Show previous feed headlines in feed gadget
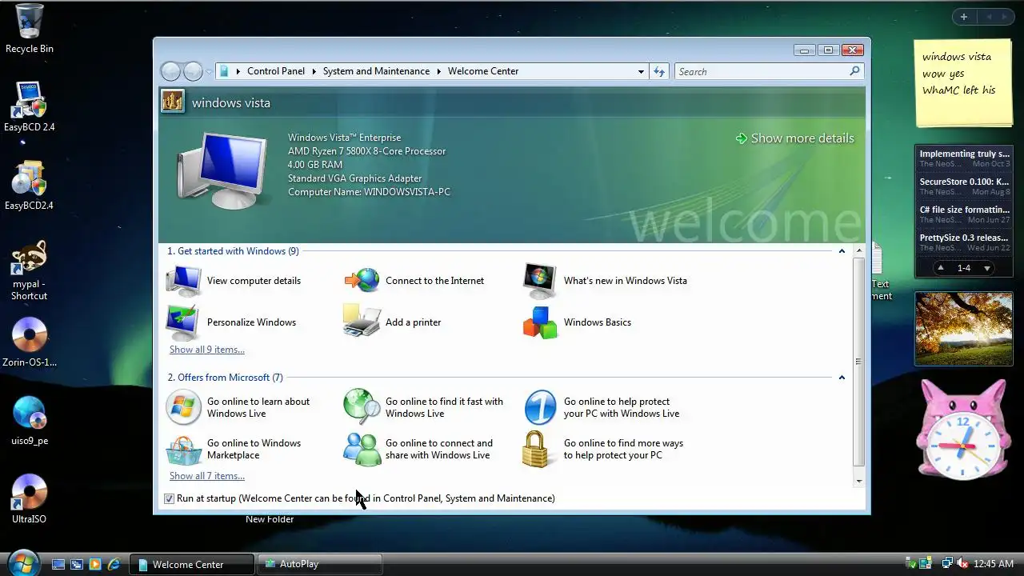Viewport: 1024px width, 576px height. point(941,268)
